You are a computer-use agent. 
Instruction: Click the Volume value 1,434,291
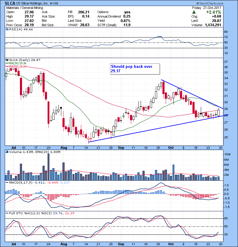click(x=213, y=25)
